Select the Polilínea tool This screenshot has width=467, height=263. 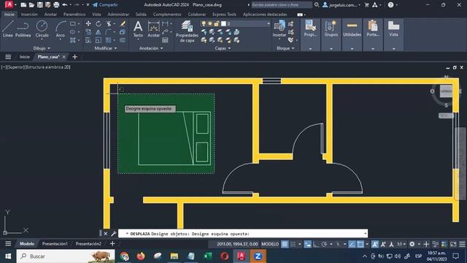(23, 29)
